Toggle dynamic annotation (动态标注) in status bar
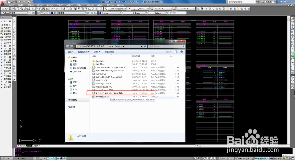Viewport: 295px width, 160px height. (278, 159)
